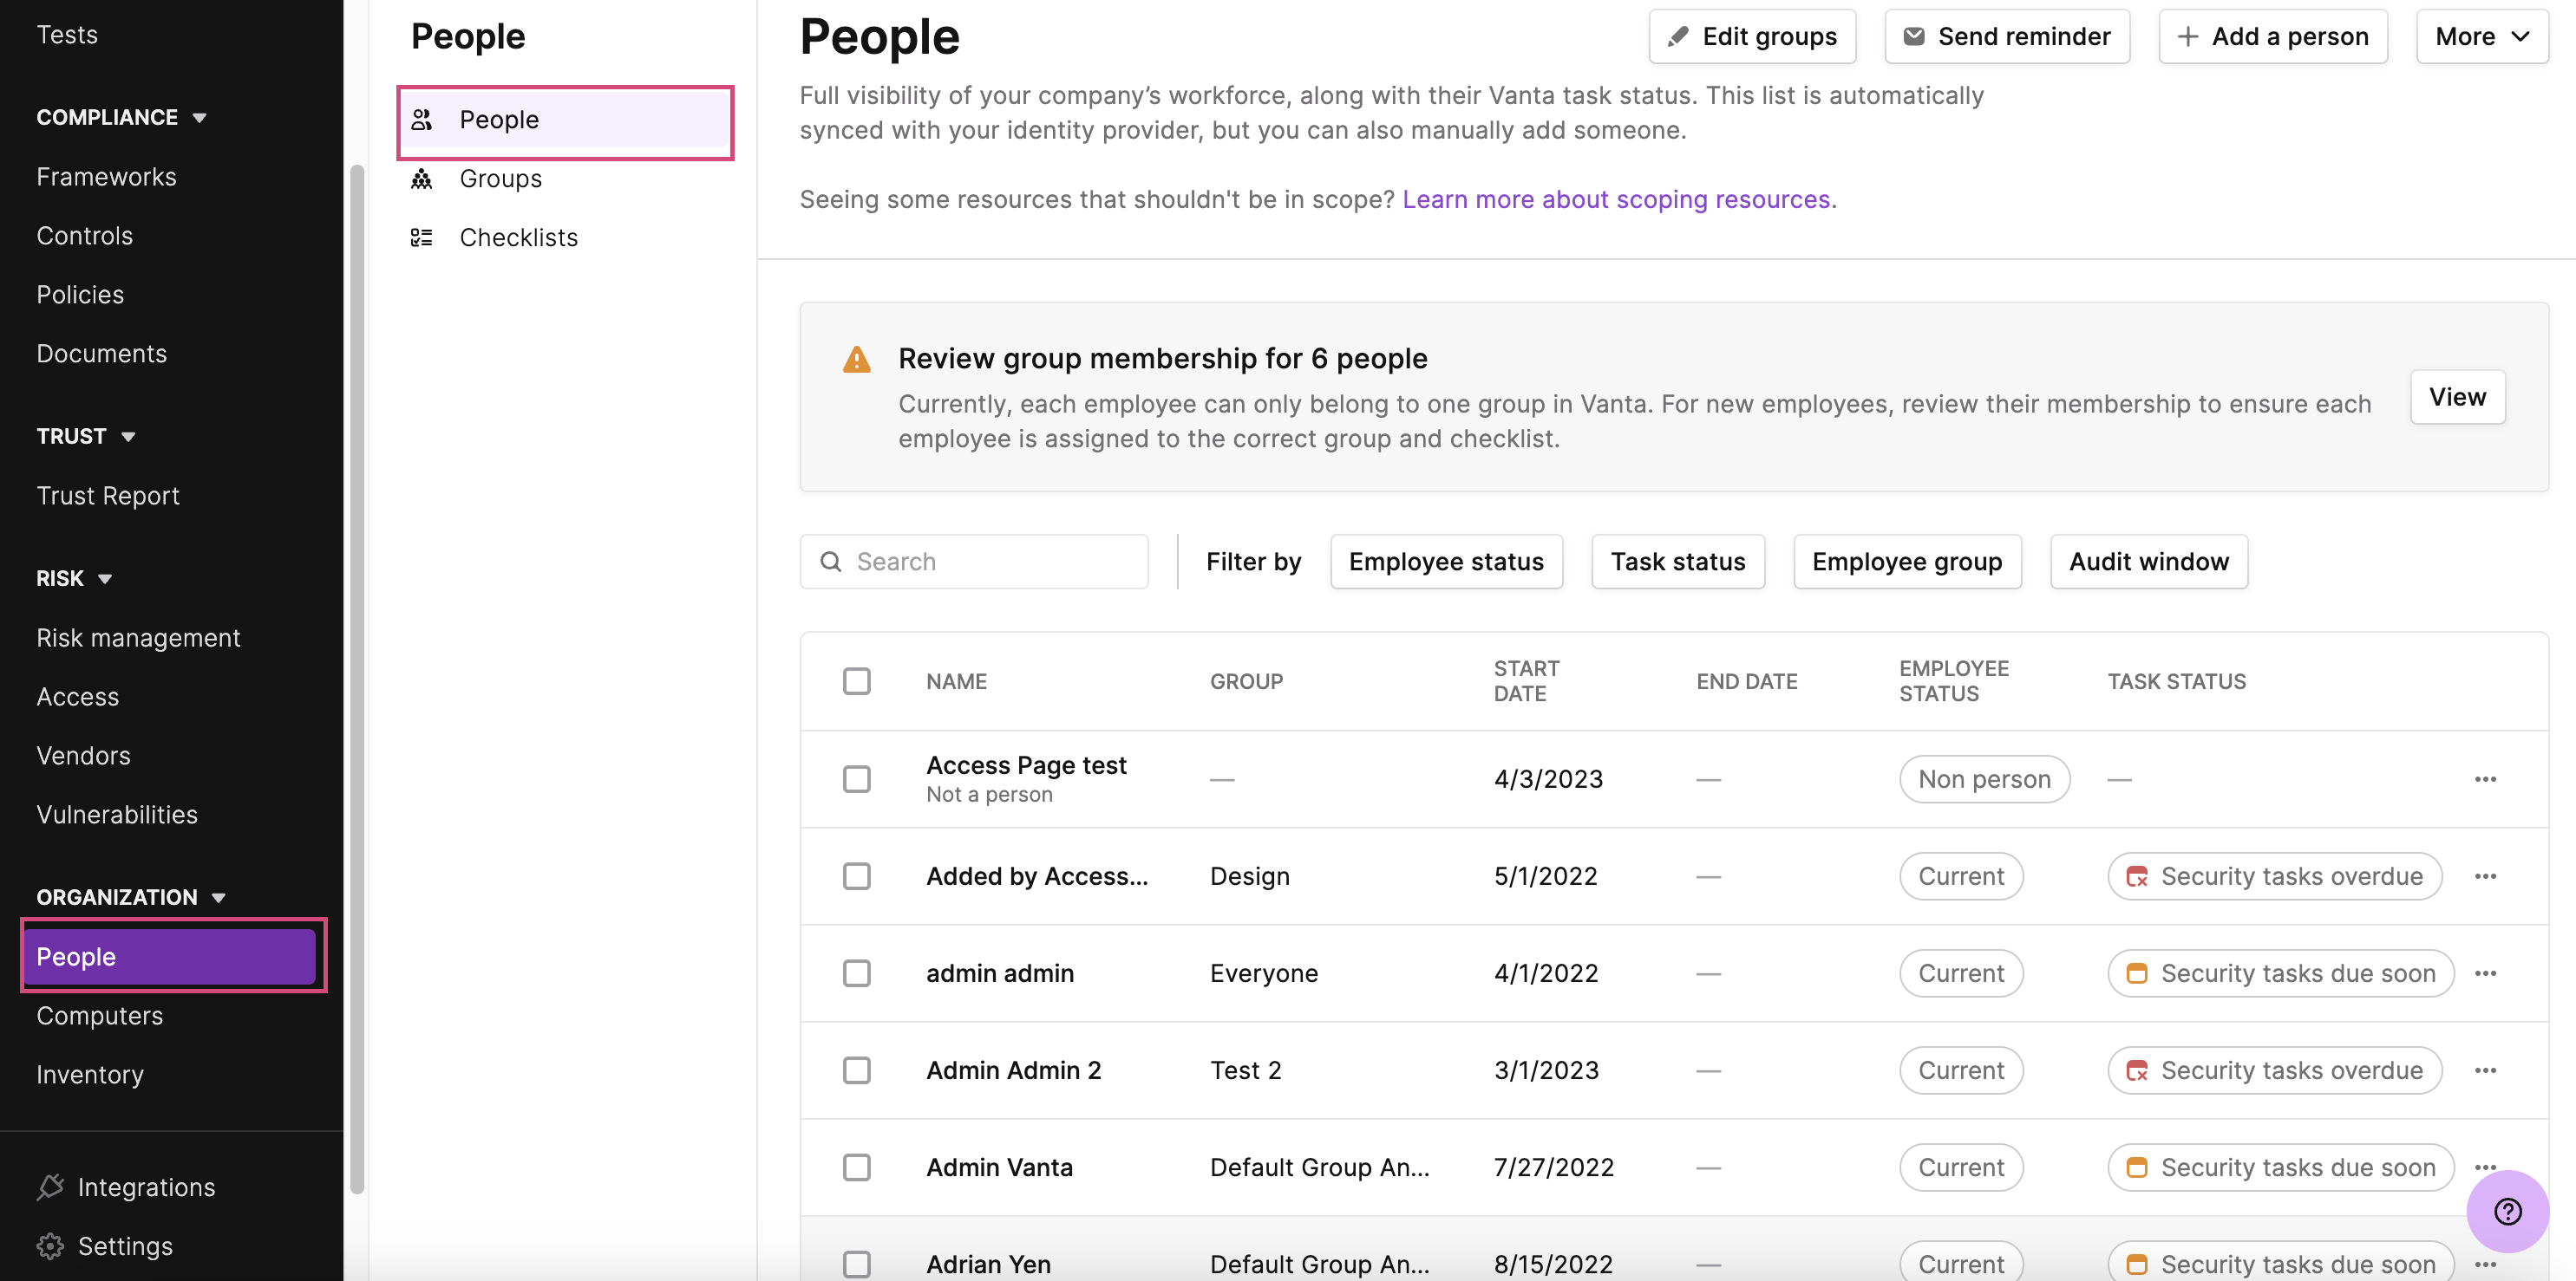Click View in the review group membership banner
This screenshot has width=2576, height=1281.
(2457, 397)
